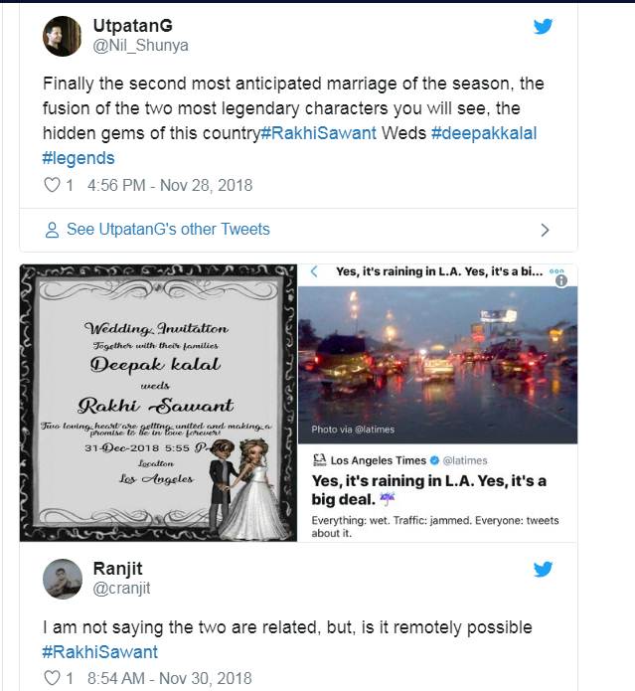Viewport: 635px width, 691px height.
Task: Click the See UtpatanG's other Tweets link
Action: point(168,230)
